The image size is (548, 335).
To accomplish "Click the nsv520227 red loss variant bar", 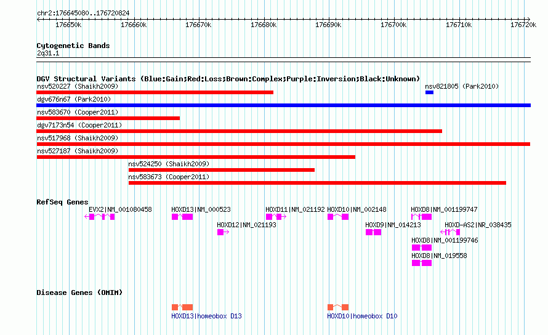I will 155,92.
